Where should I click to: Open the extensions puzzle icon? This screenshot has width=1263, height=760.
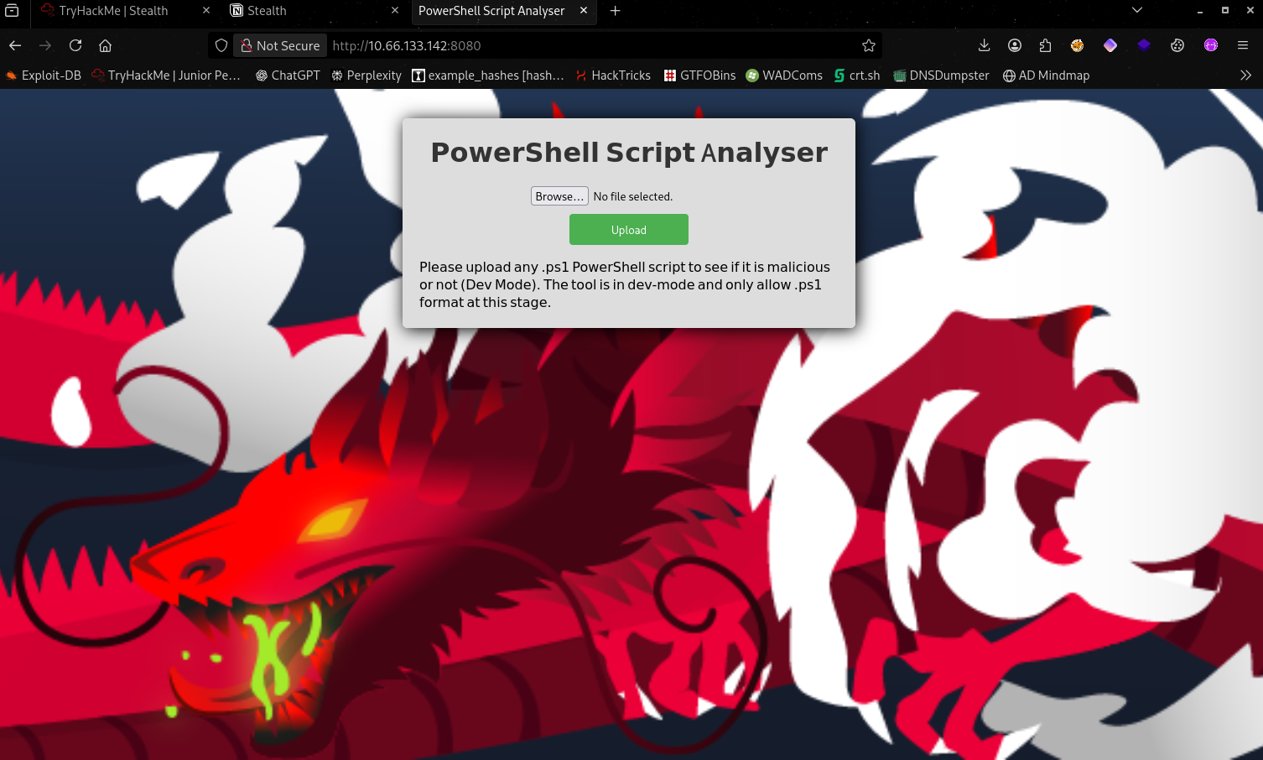point(1045,45)
